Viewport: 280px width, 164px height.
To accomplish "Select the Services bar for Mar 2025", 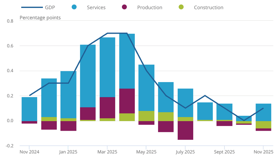I will point(107,67).
